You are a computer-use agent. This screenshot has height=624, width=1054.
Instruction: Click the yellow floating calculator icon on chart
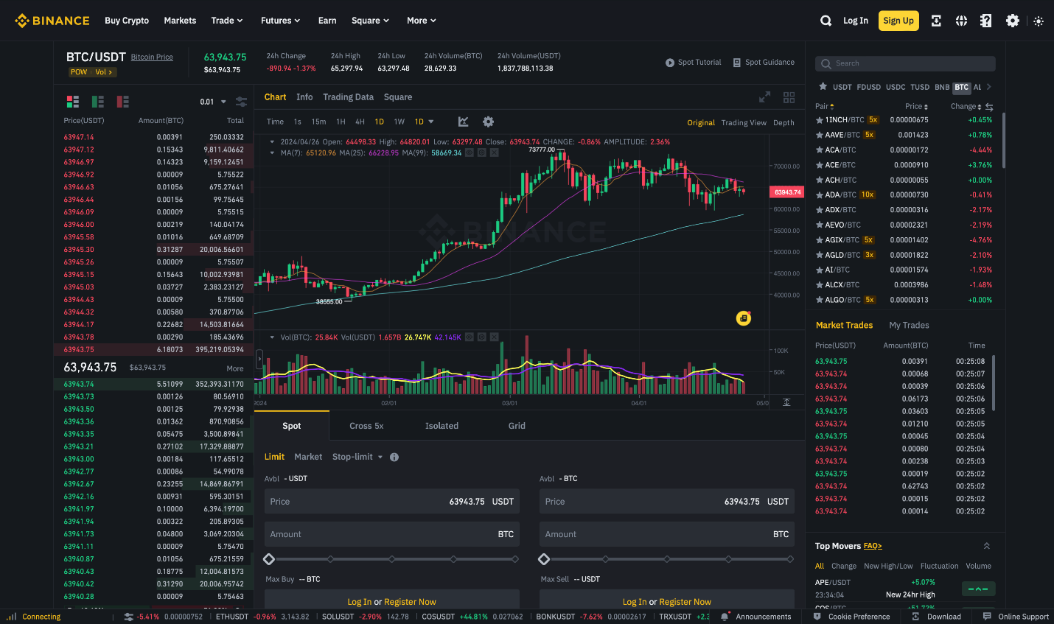pyautogui.click(x=744, y=318)
